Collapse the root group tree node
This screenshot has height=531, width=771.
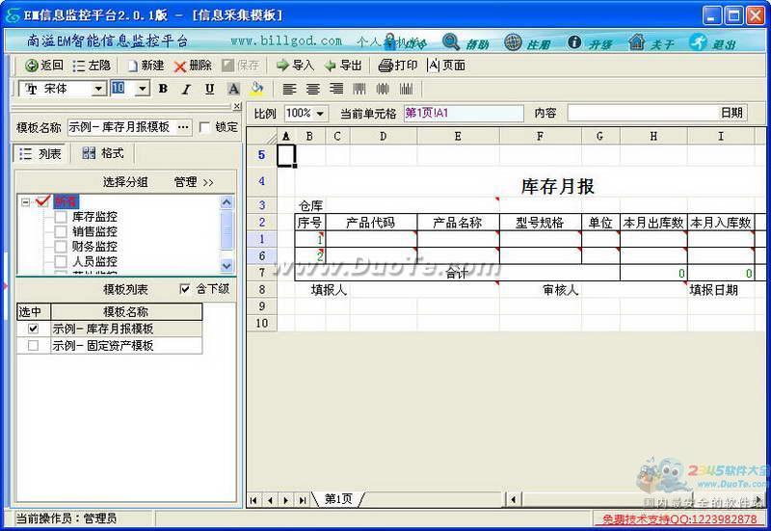25,201
